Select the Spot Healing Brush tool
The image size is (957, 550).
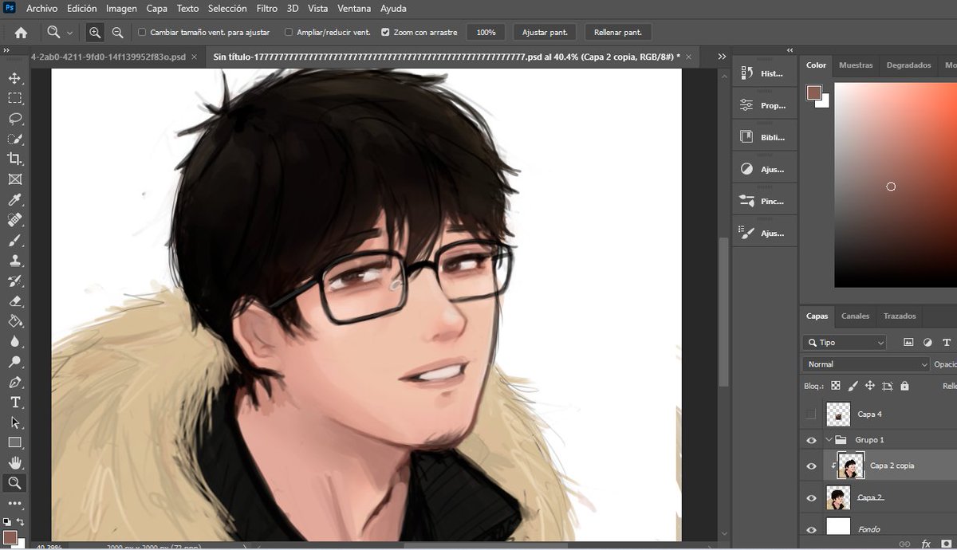(x=14, y=220)
